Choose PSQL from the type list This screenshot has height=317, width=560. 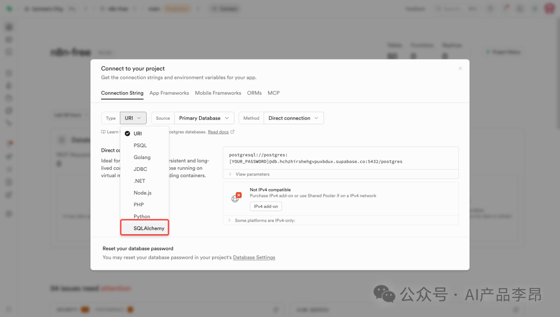(x=145, y=146)
